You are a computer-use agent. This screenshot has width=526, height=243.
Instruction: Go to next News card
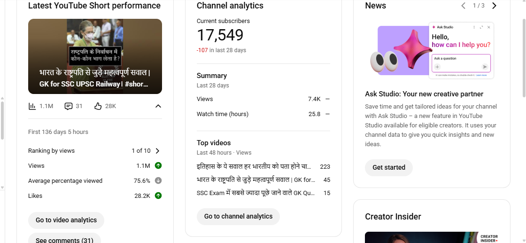pyautogui.click(x=494, y=6)
